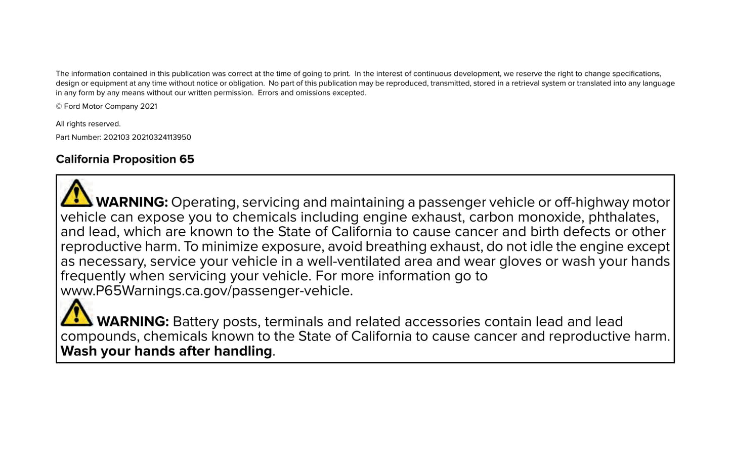Click the warning triangle beside the battery posts warning
The image size is (731, 467).
(x=76, y=313)
